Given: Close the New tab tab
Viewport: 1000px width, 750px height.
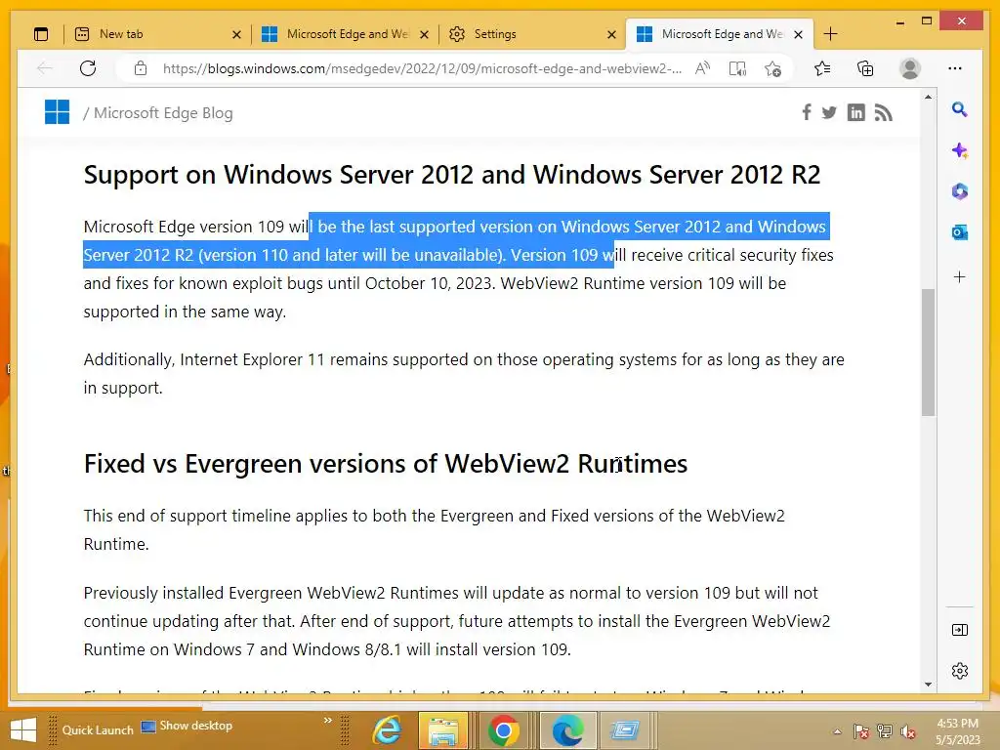Looking at the screenshot, I should [236, 34].
